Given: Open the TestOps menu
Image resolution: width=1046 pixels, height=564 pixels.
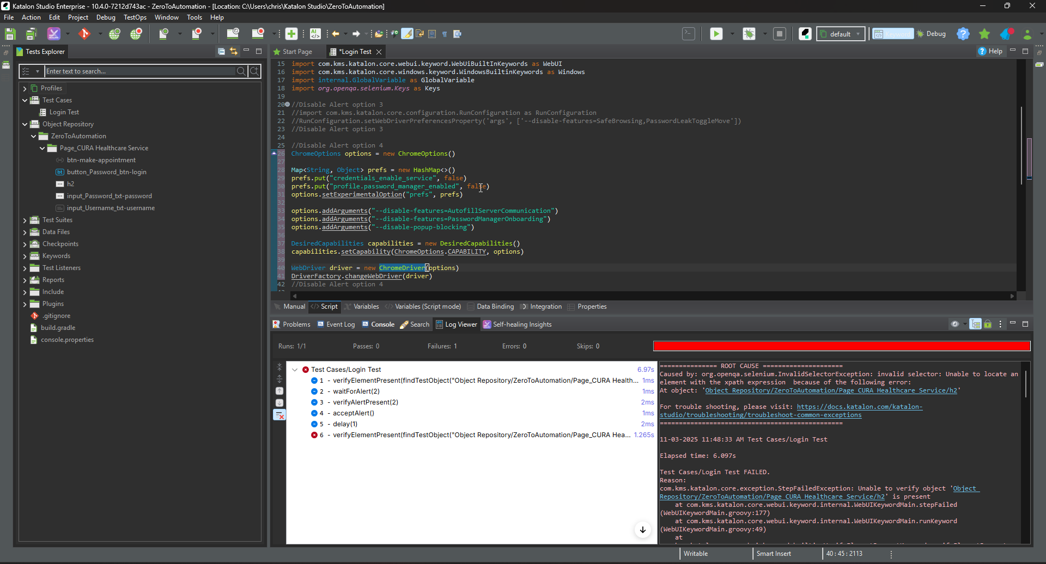Looking at the screenshot, I should click(135, 17).
